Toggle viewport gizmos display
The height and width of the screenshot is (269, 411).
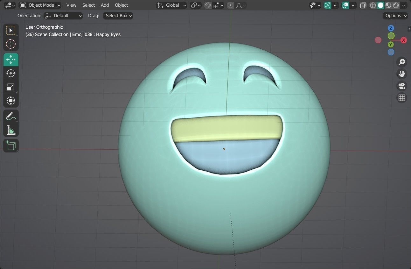tap(328, 5)
